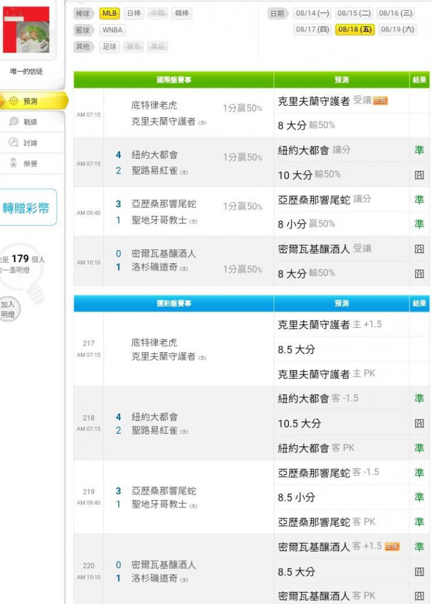The height and width of the screenshot is (604, 432).
Task: Click the 準 result for 紐約大都會 讓分
Action: pos(419,150)
